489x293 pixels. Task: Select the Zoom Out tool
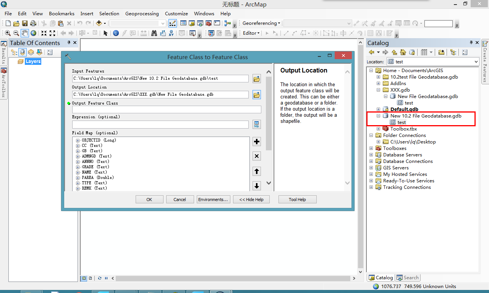coord(16,33)
